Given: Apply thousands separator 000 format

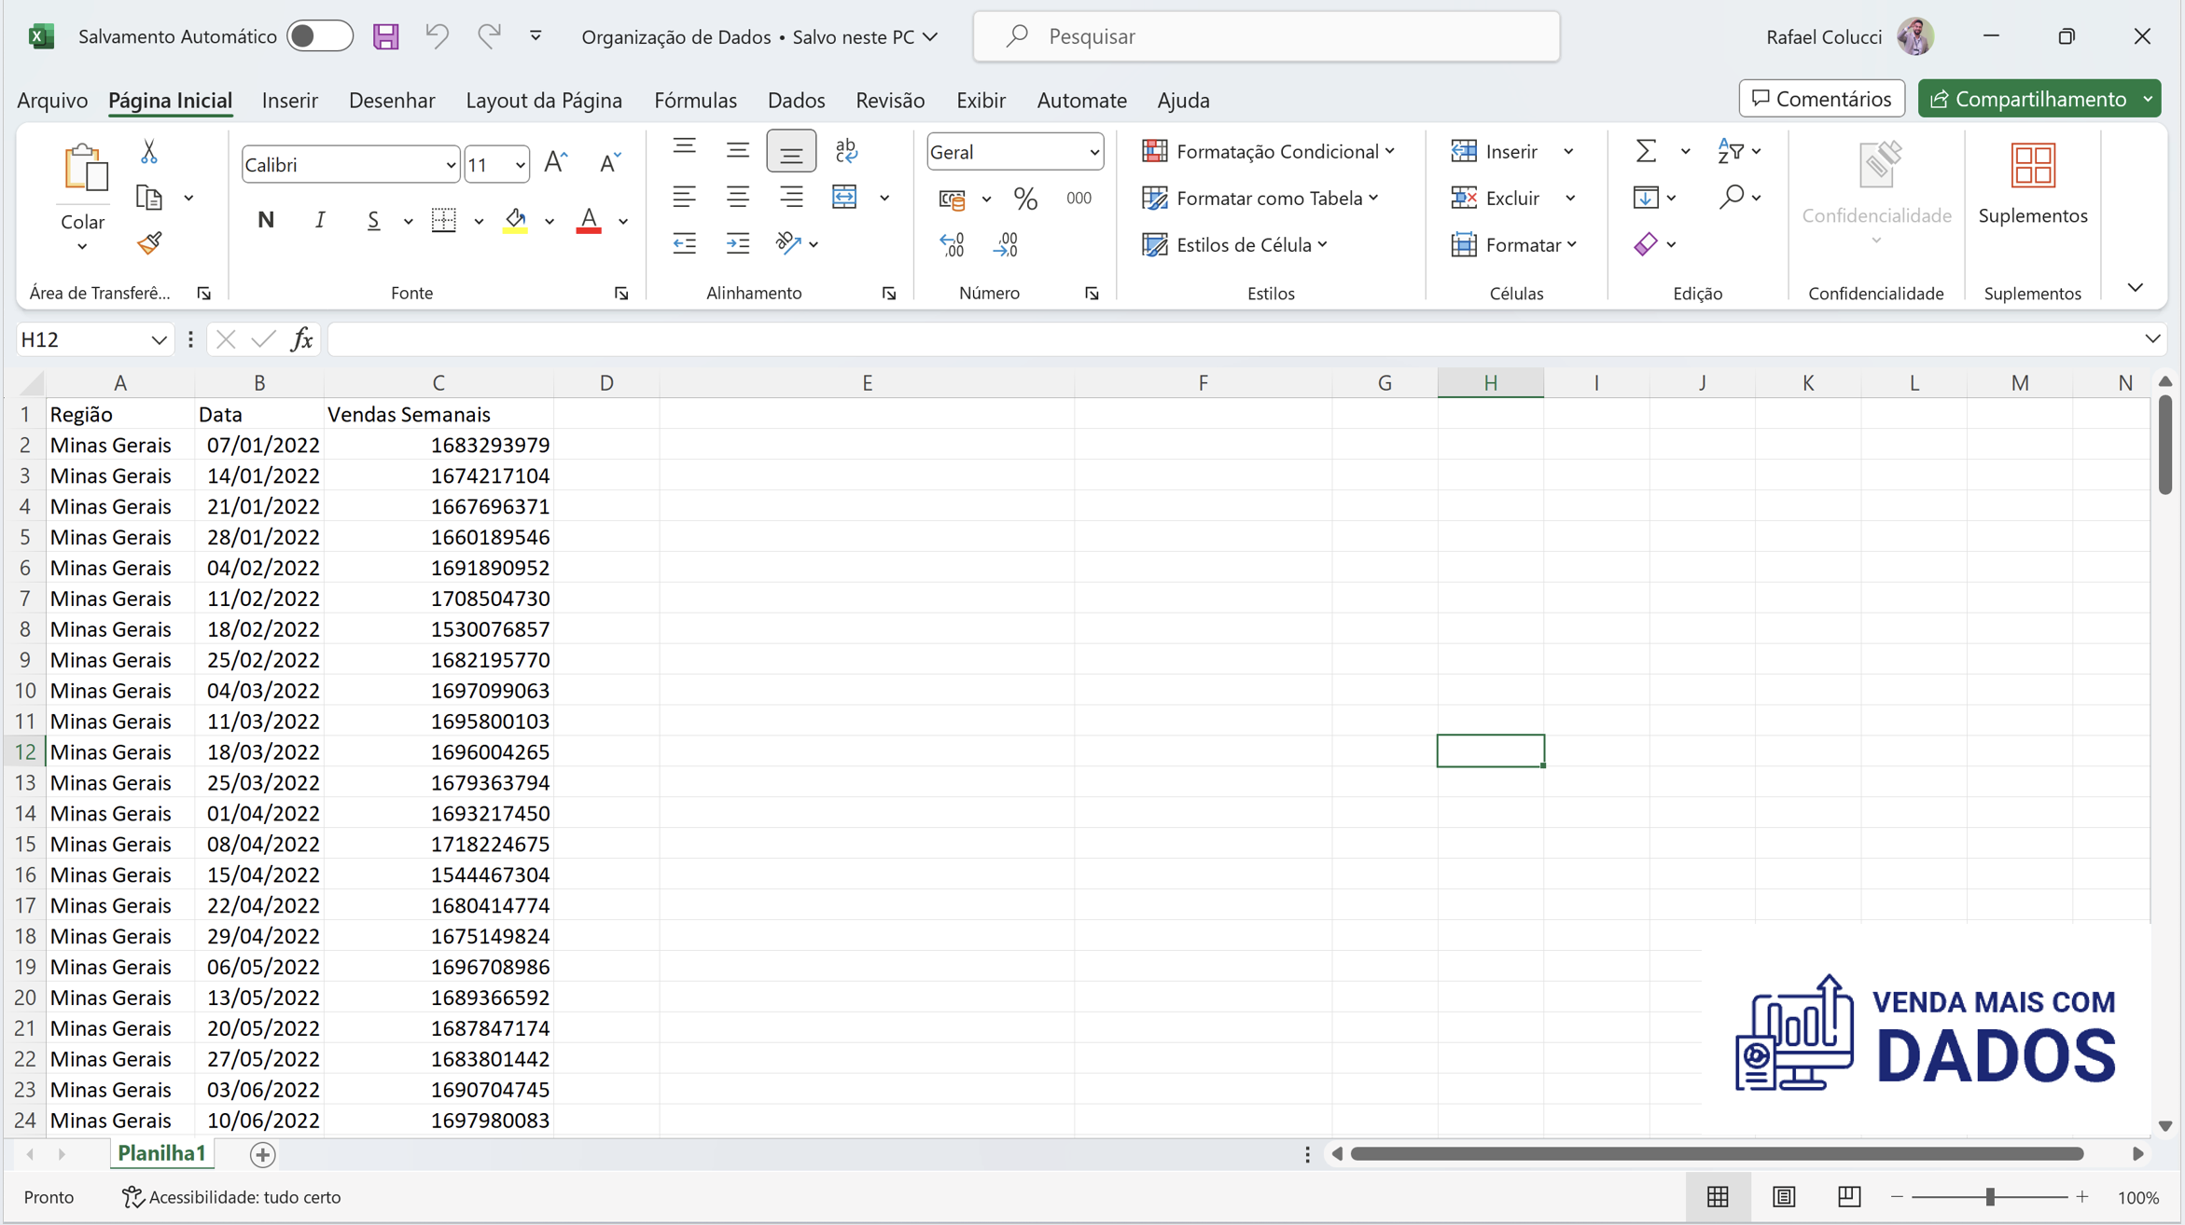Looking at the screenshot, I should 1079,198.
